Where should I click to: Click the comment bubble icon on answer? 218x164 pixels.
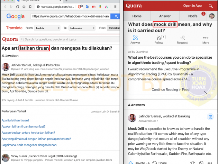201,163
